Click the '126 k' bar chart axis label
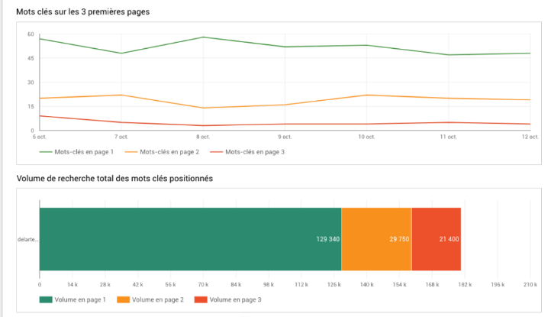This screenshot has height=317, width=551. click(x=334, y=285)
